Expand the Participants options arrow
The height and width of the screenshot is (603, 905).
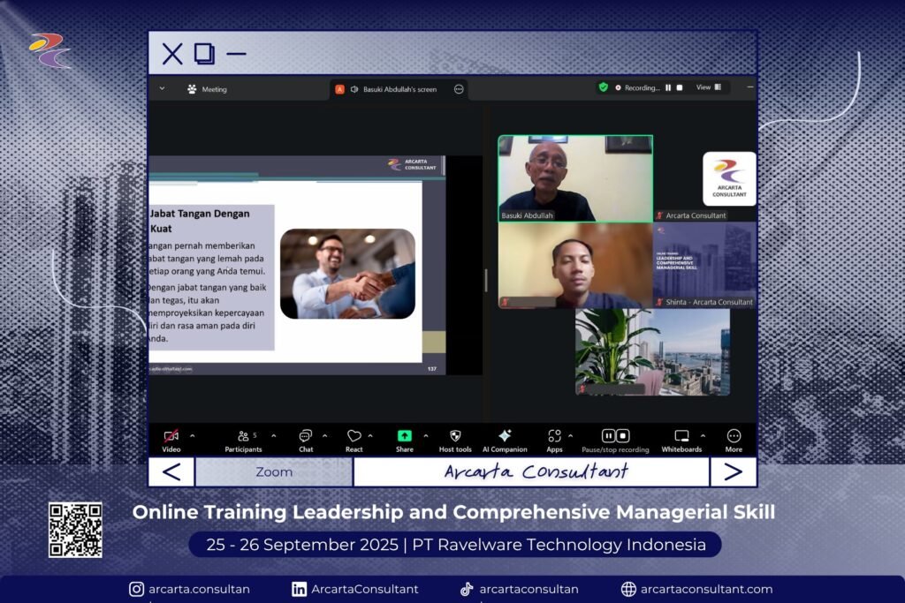tap(273, 435)
